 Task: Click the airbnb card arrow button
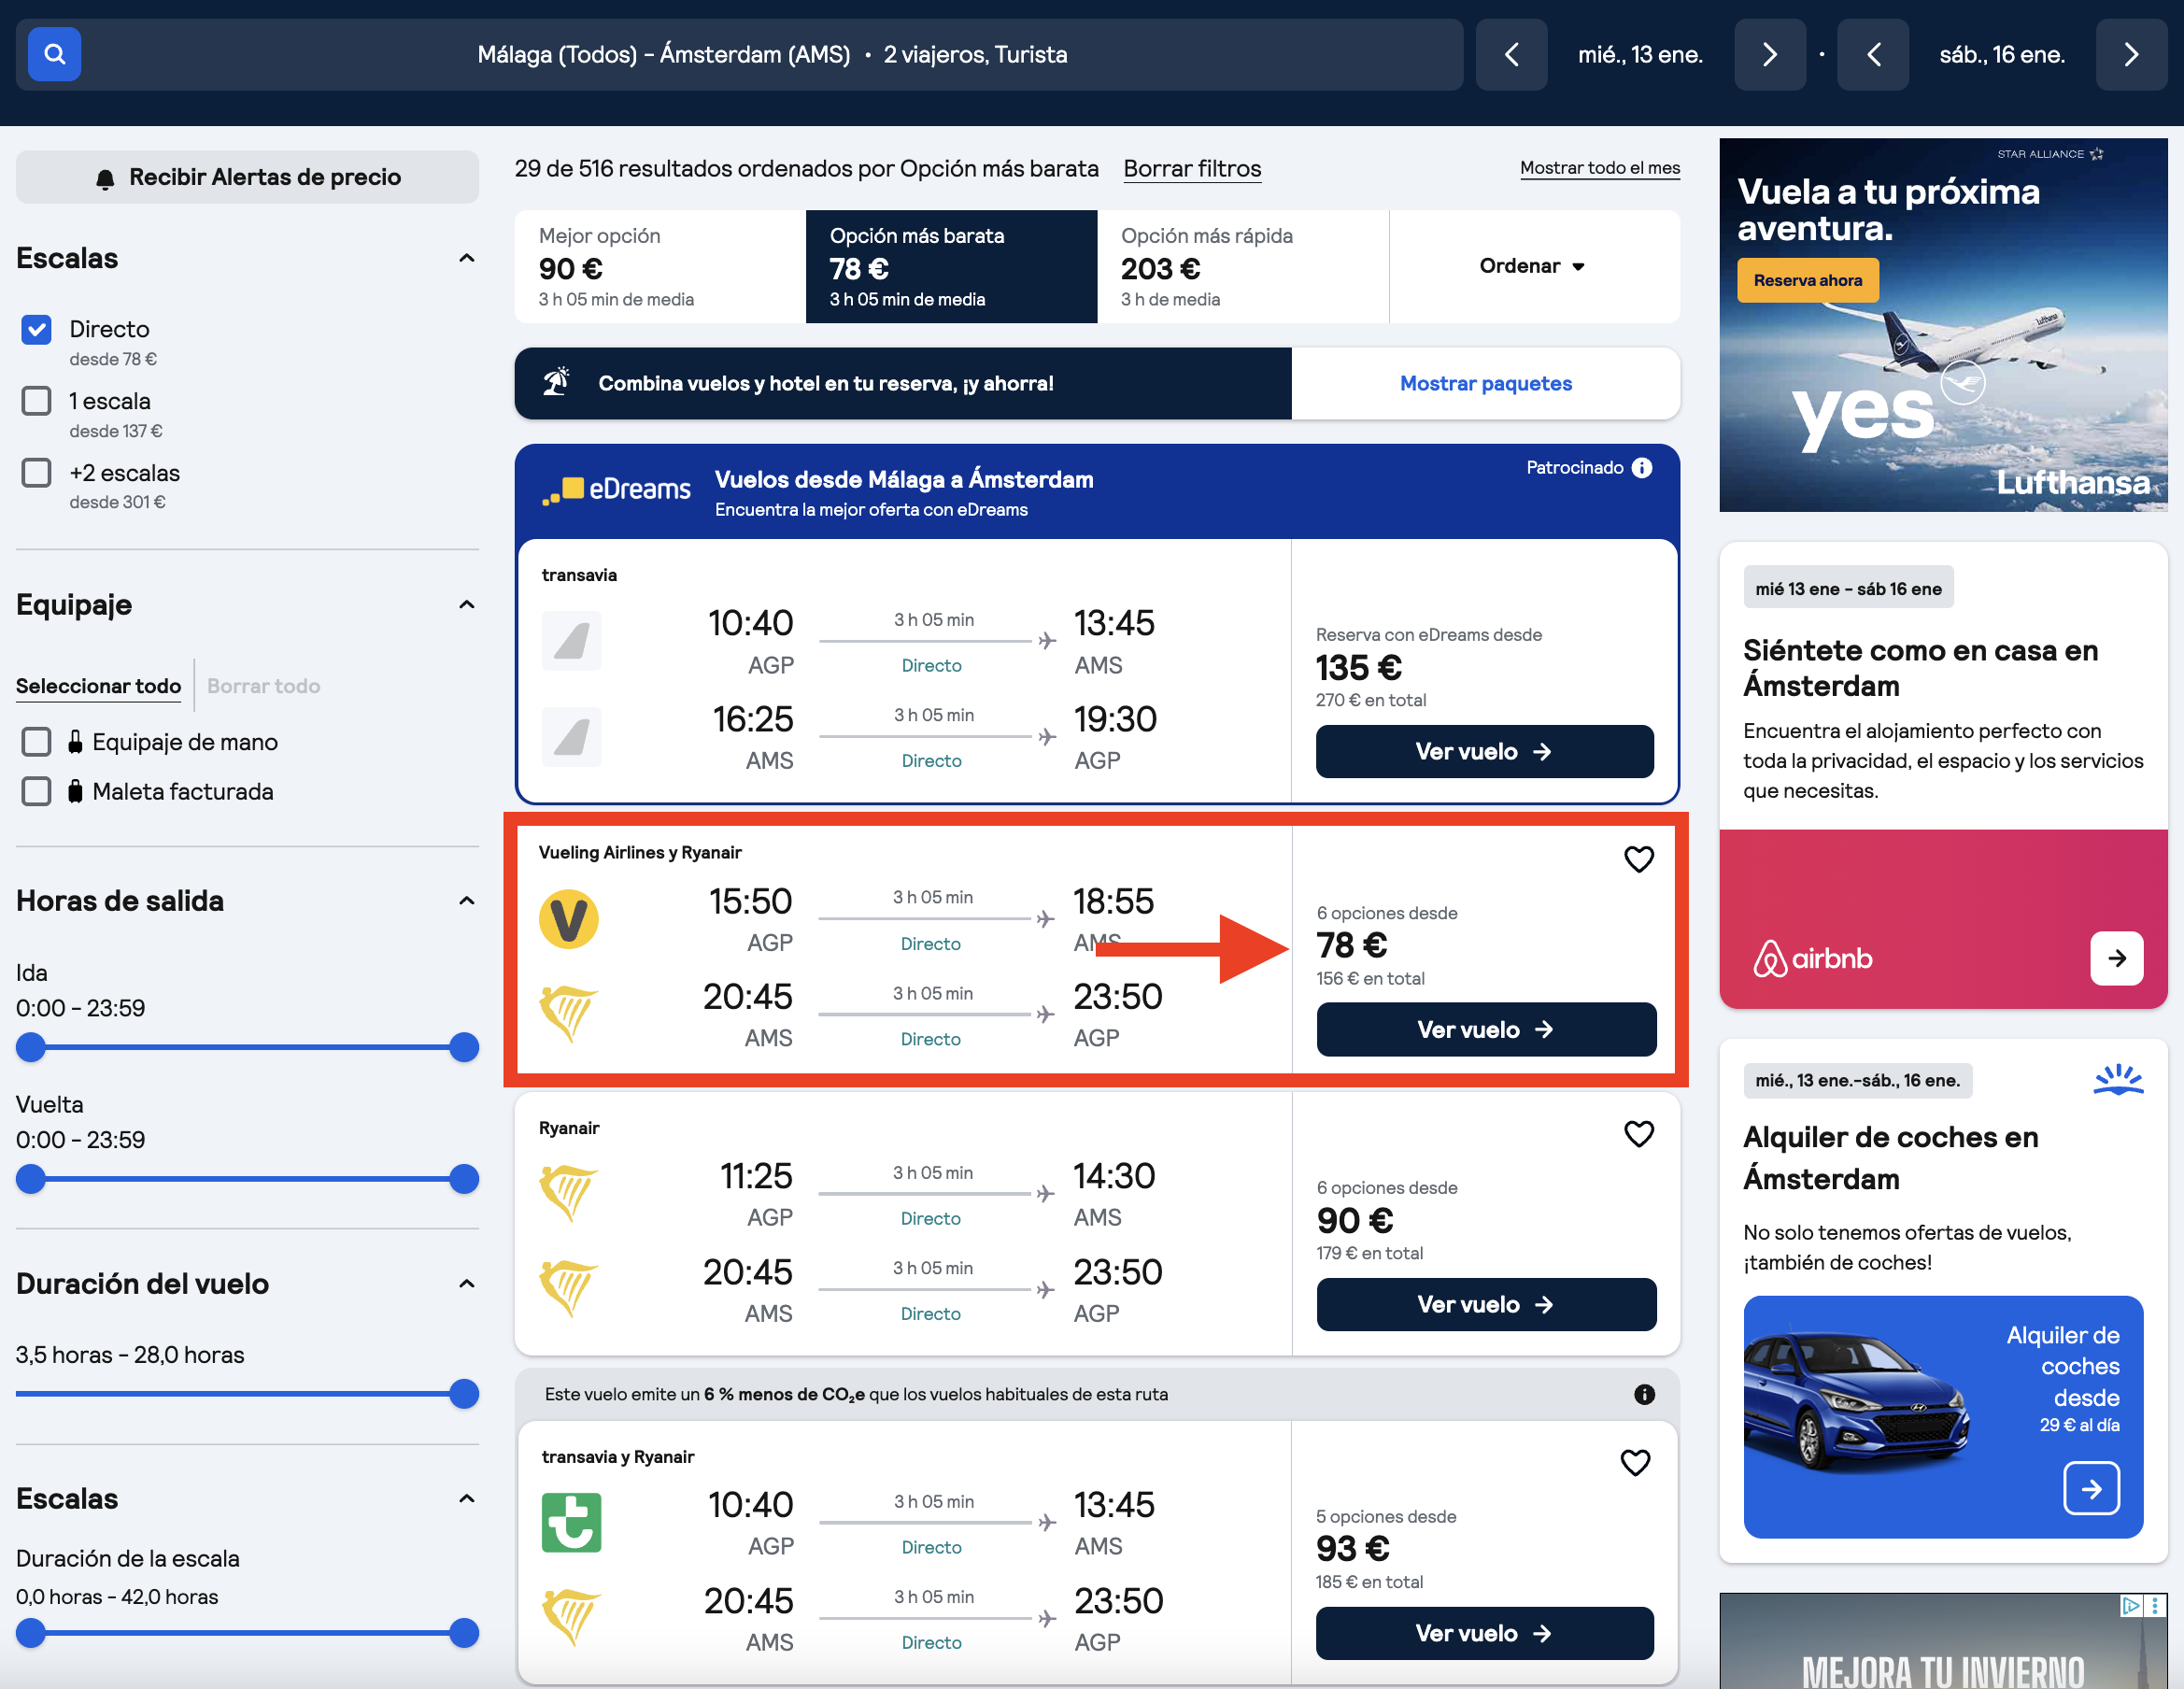(x=2116, y=958)
